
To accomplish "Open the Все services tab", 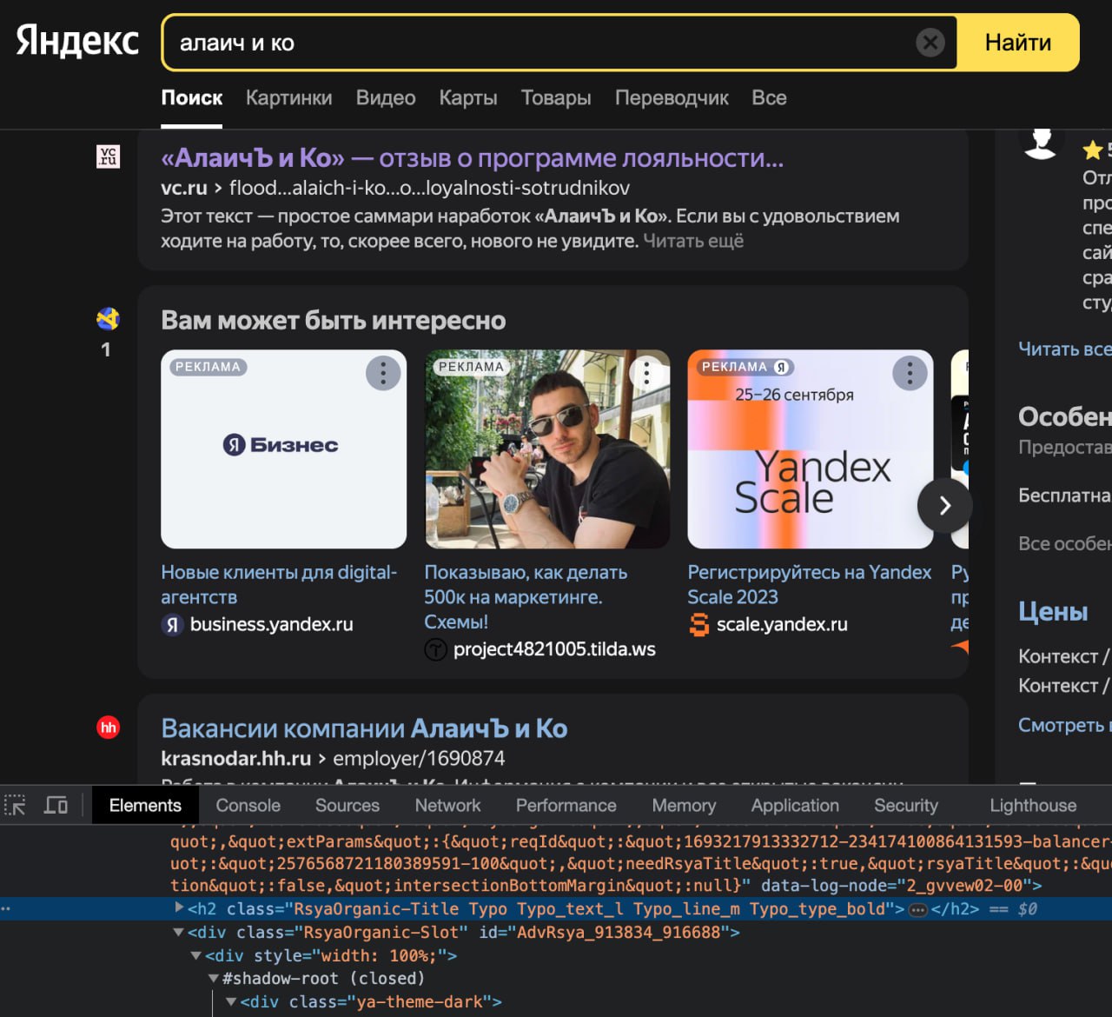I will pos(769,97).
